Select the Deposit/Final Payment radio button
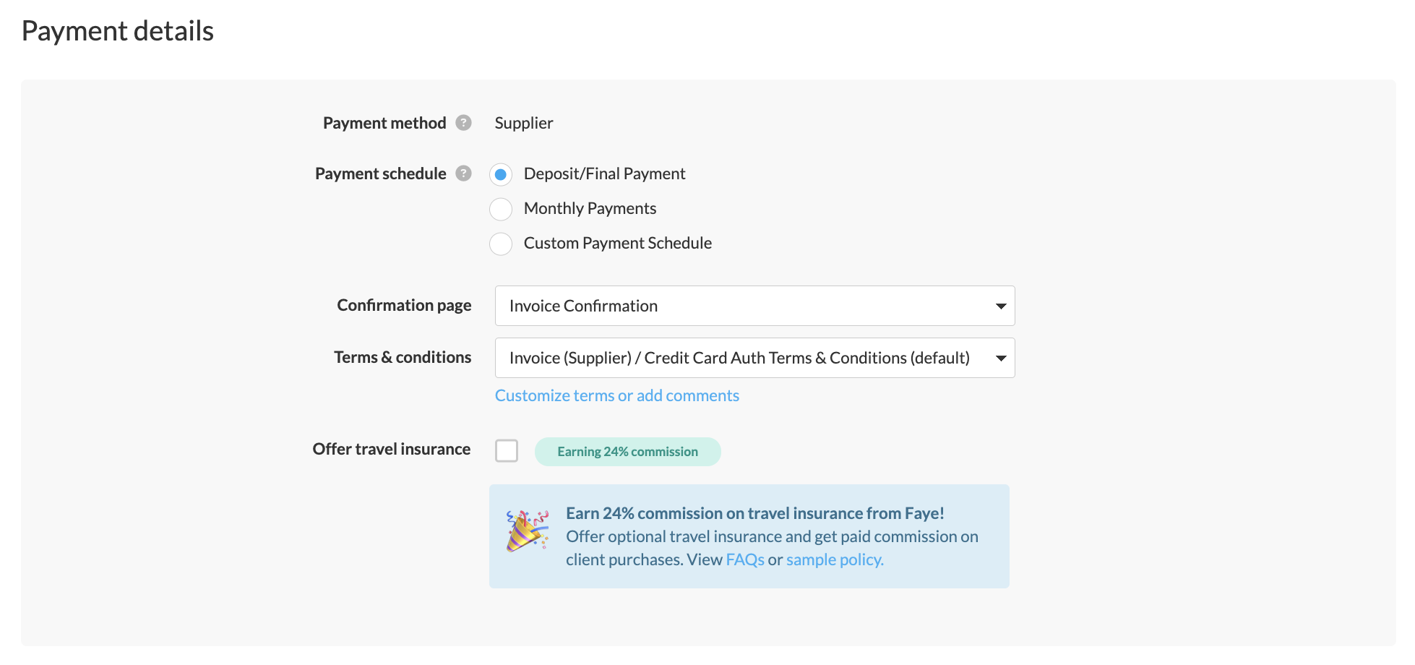The image size is (1415, 665). click(x=501, y=174)
